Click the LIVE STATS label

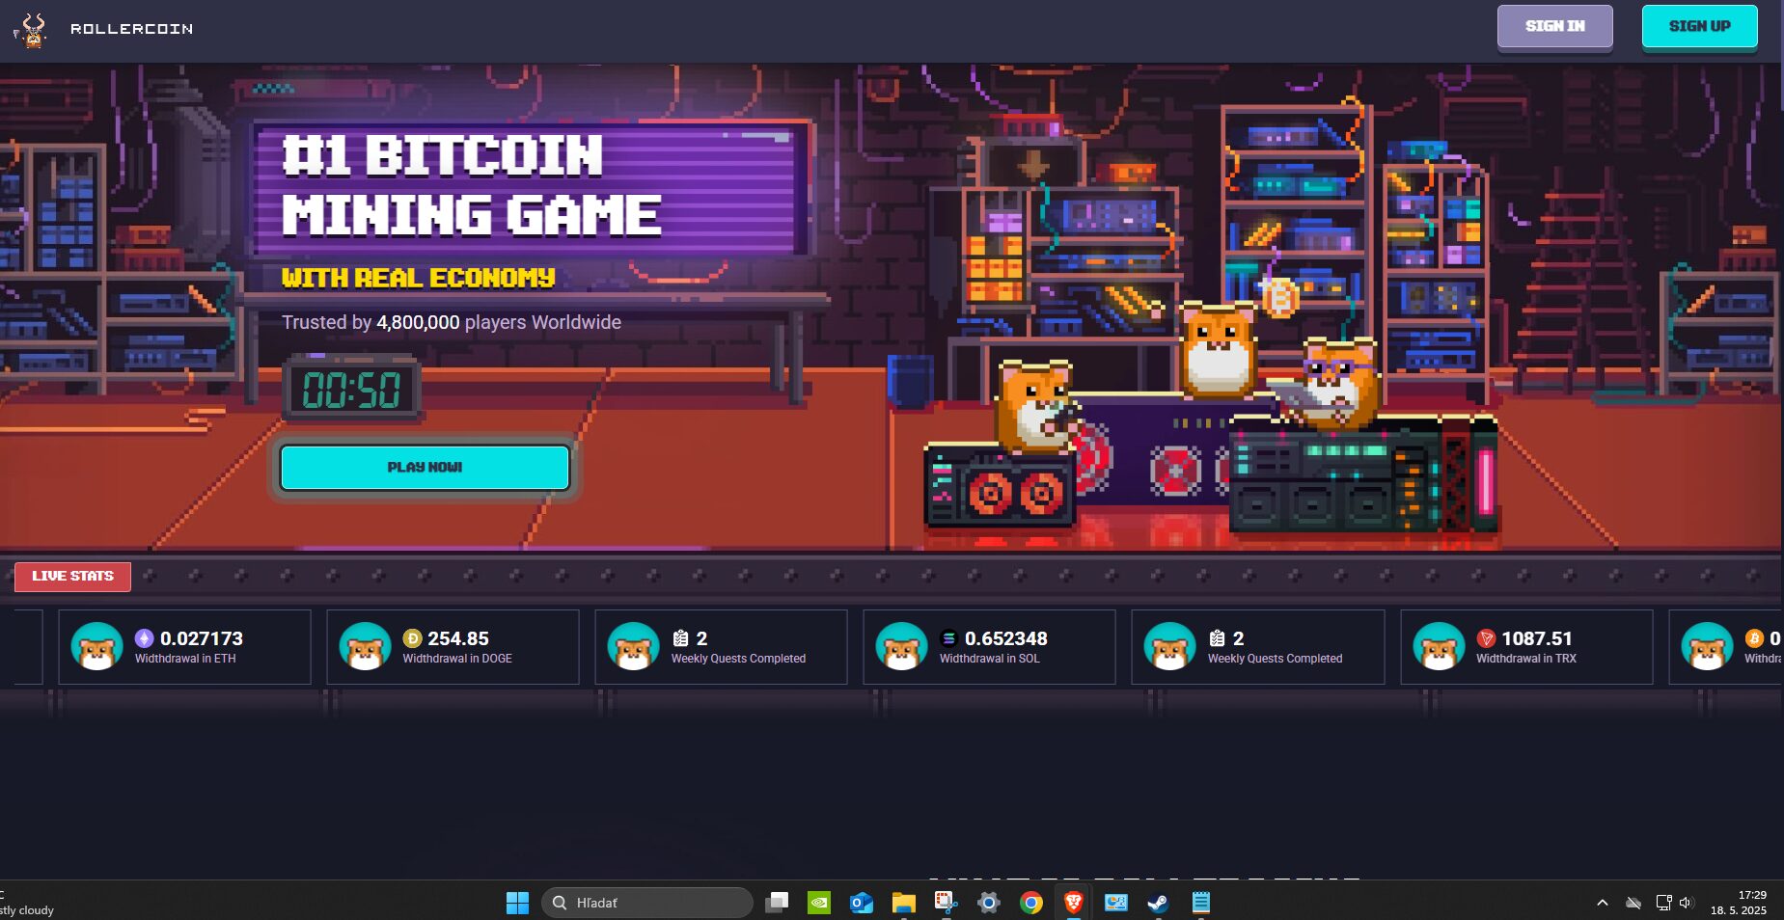pyautogui.click(x=72, y=576)
